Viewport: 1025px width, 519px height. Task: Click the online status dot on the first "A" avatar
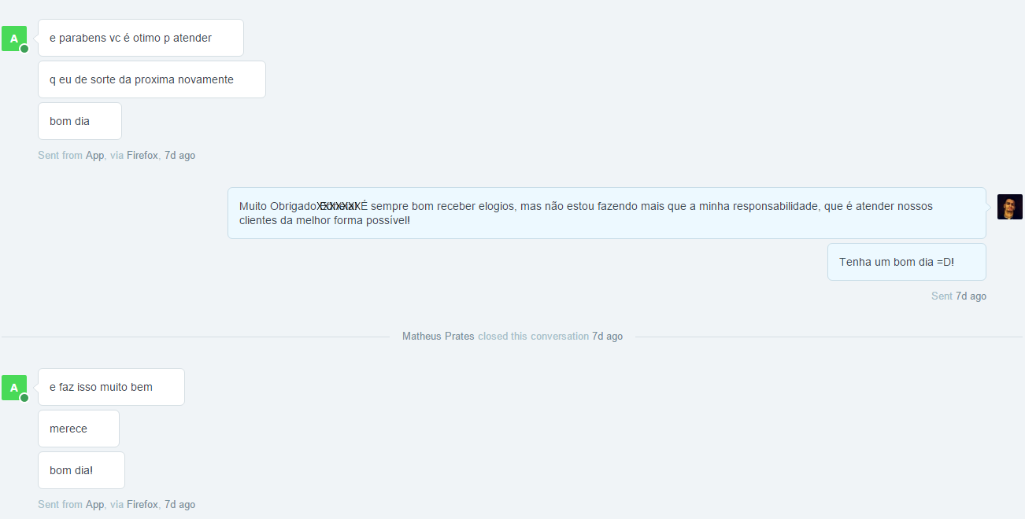24,49
